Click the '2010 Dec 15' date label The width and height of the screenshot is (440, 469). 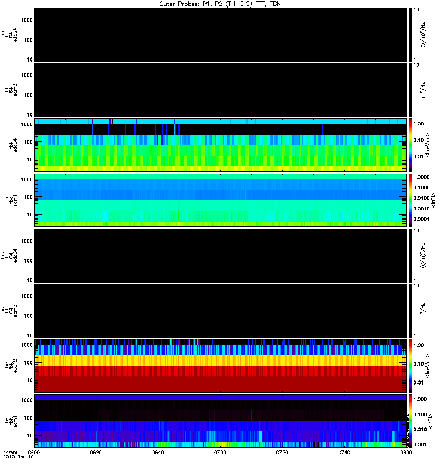tap(18, 457)
